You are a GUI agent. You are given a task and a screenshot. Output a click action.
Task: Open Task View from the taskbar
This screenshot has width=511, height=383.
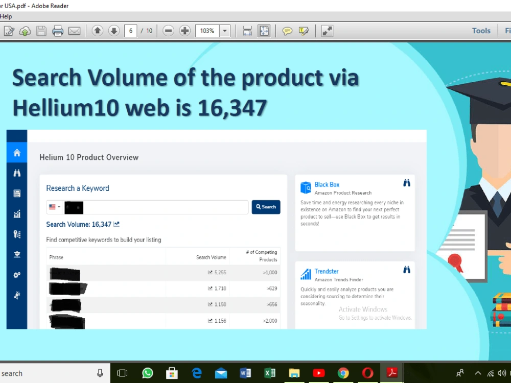point(122,373)
